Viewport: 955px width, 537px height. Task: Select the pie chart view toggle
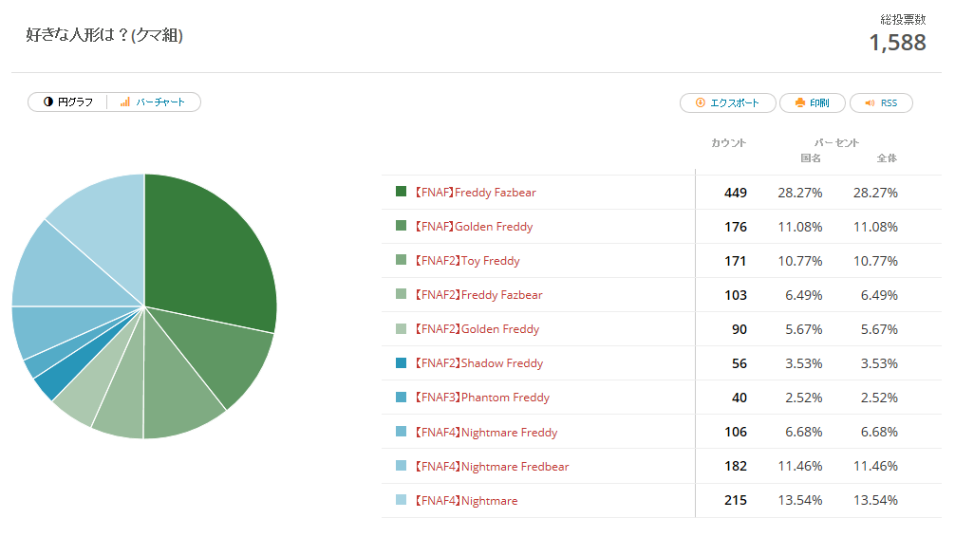67,102
